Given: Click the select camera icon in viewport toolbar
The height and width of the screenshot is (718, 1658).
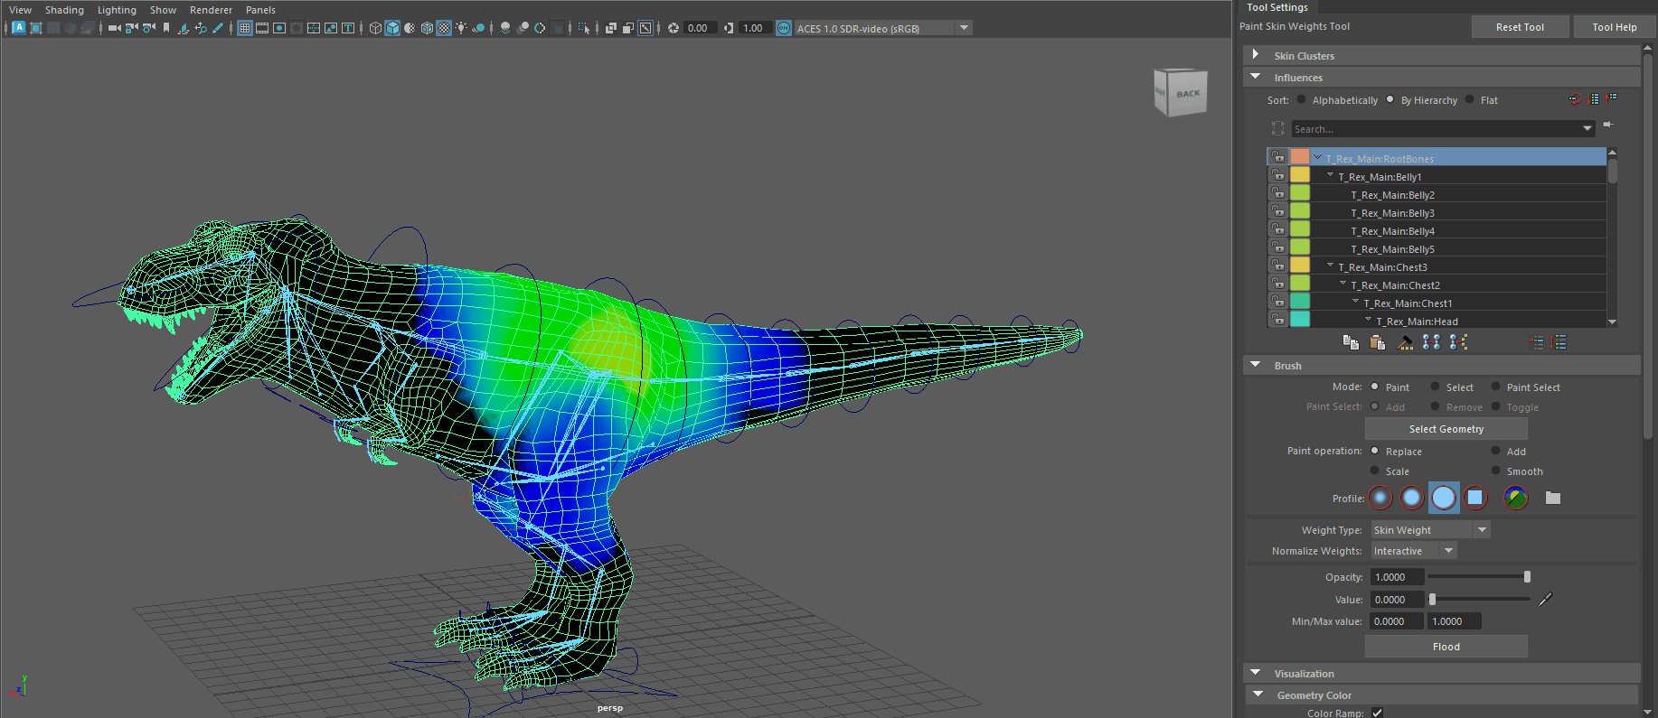Looking at the screenshot, I should click(114, 28).
